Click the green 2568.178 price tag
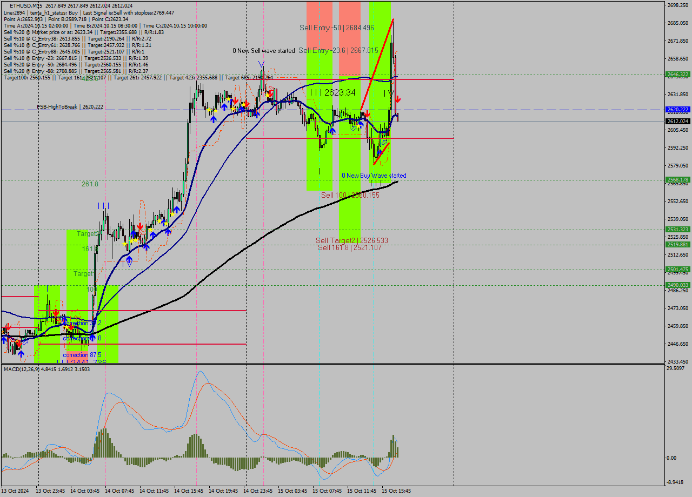The image size is (692, 497). 678,180
